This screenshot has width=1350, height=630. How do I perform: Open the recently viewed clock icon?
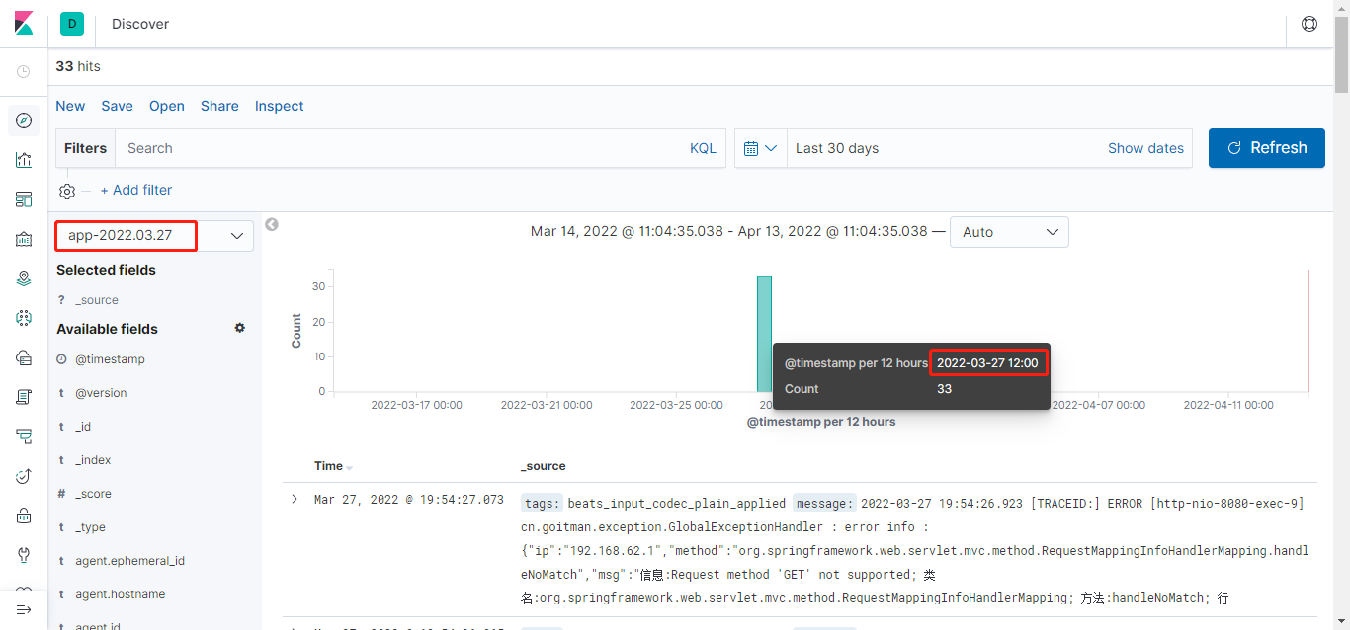tap(24, 71)
